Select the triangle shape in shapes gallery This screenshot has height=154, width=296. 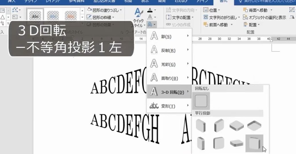click(2, 17)
